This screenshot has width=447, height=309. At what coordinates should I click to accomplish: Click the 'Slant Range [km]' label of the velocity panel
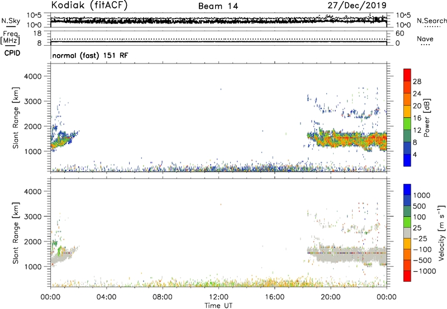[16, 233]
